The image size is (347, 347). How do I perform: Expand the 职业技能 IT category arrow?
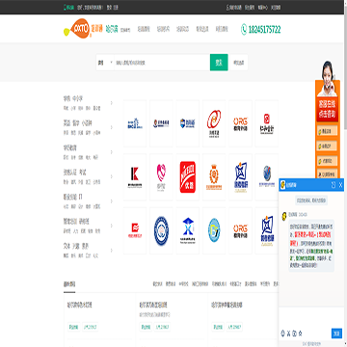pos(112,201)
